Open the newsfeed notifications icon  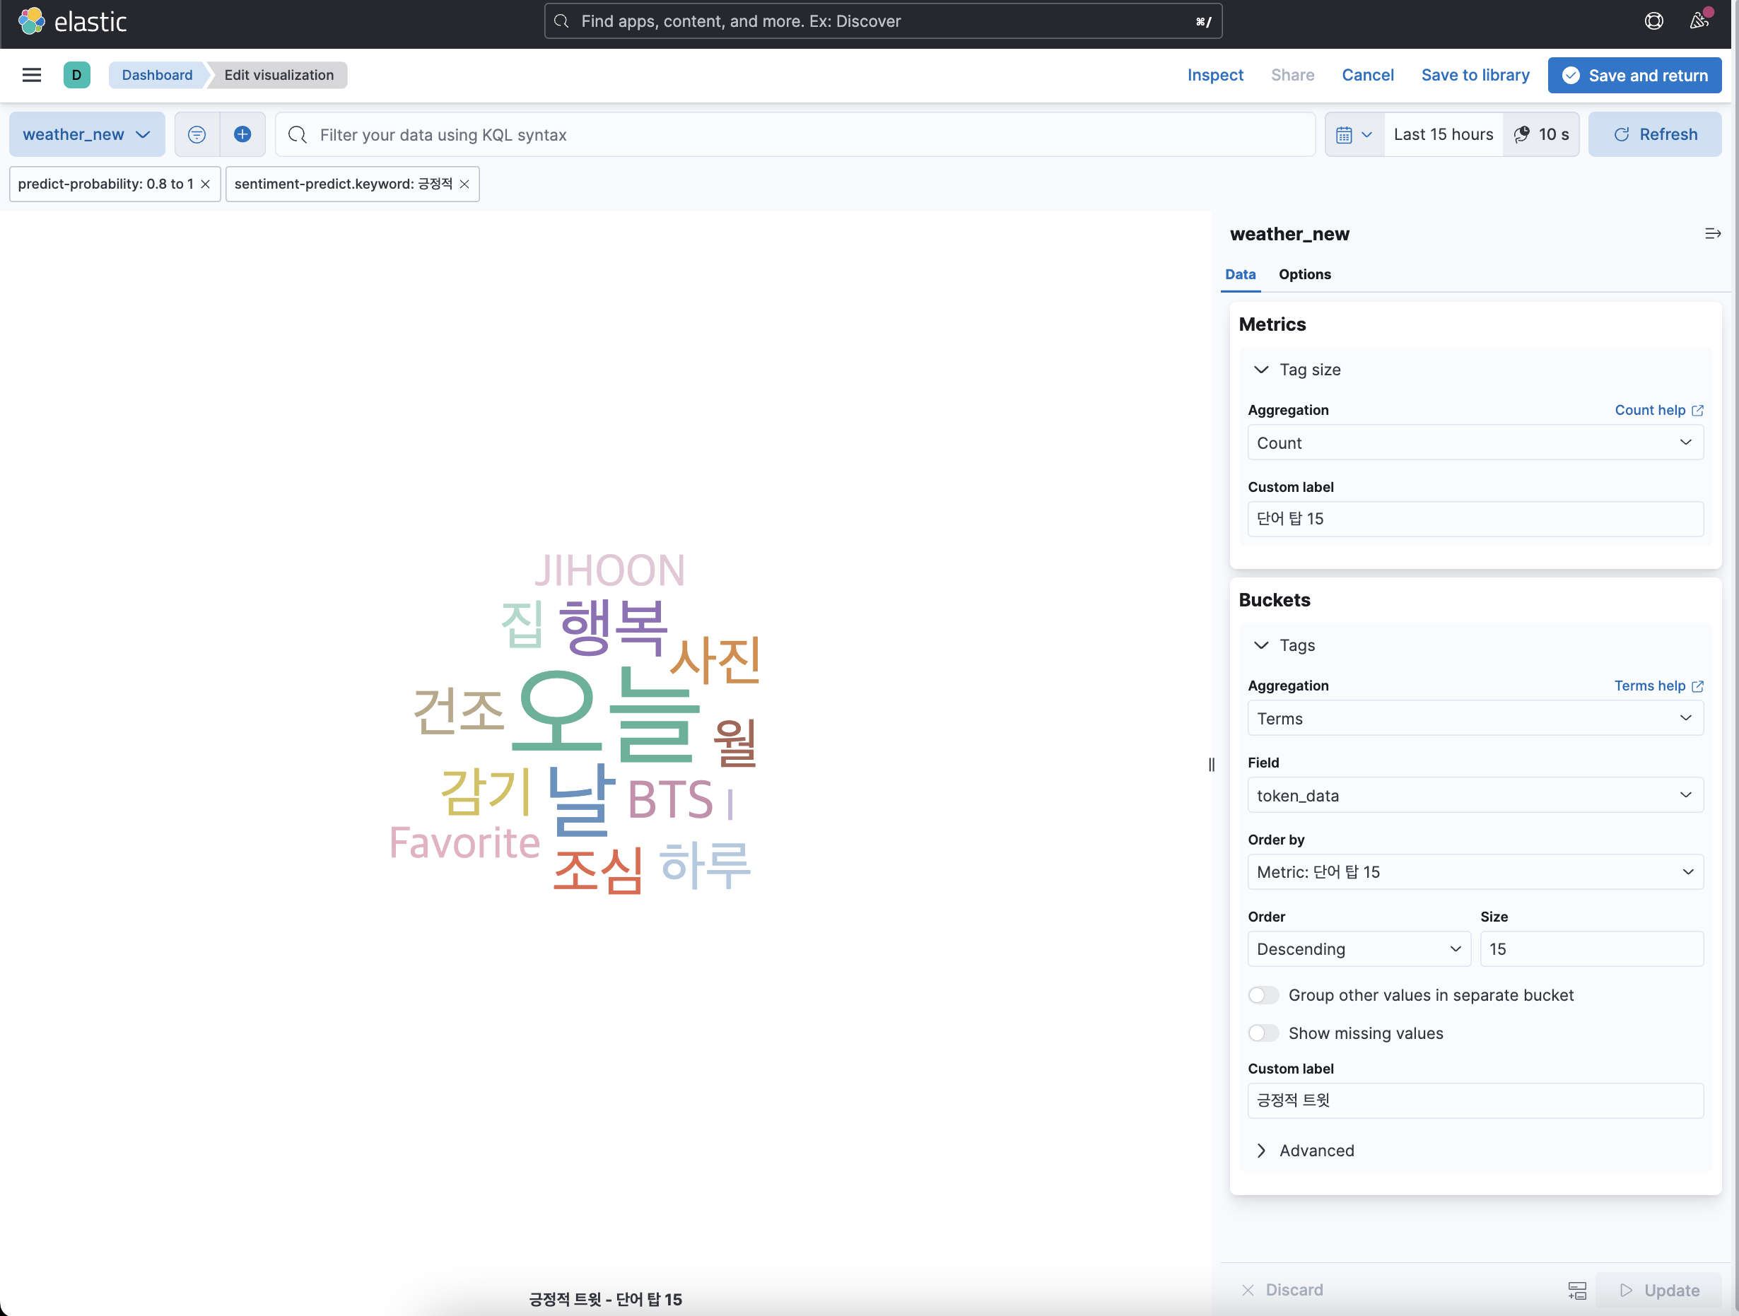1699,20
